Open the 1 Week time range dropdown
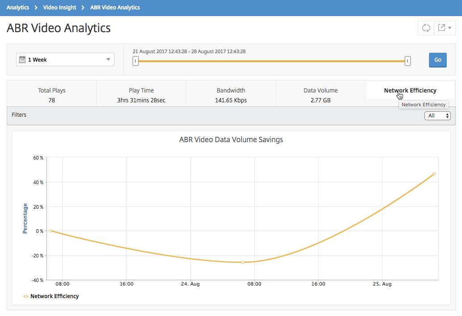 pyautogui.click(x=65, y=59)
